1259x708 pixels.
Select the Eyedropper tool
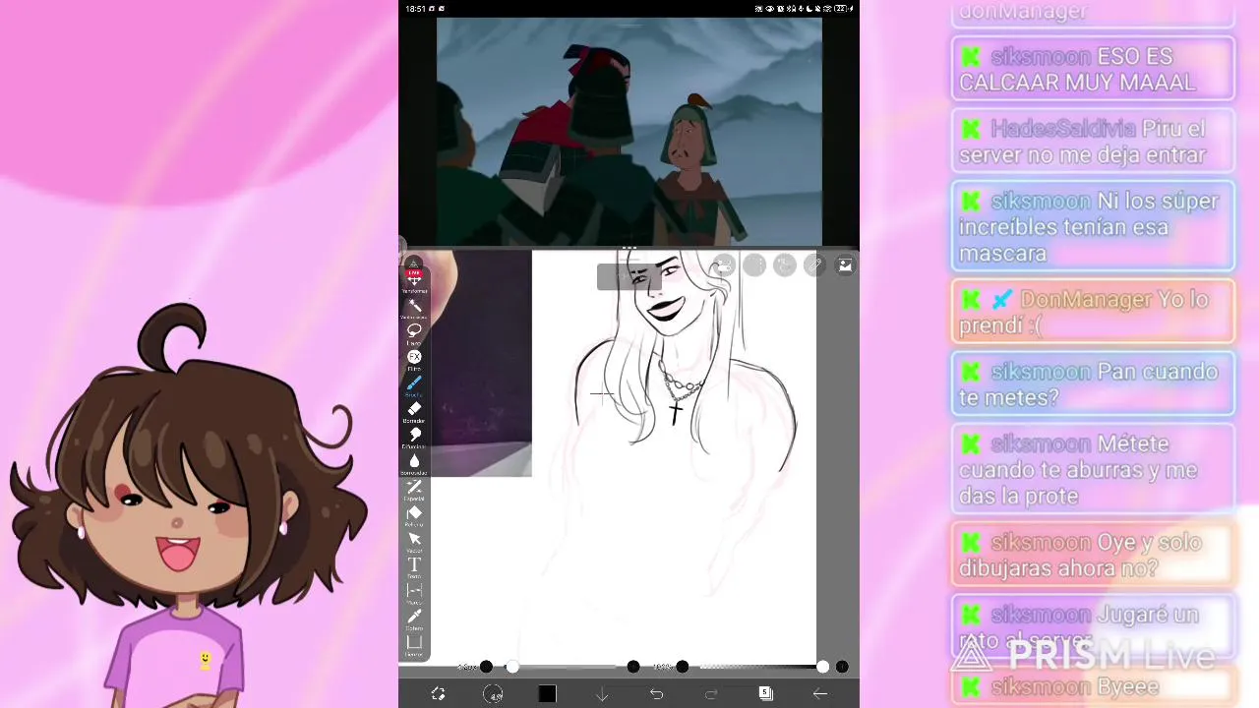point(414,619)
